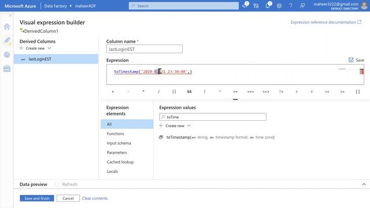370x208 pixels.
Task: Open directory and subscription filter icon
Action: click(256, 6)
